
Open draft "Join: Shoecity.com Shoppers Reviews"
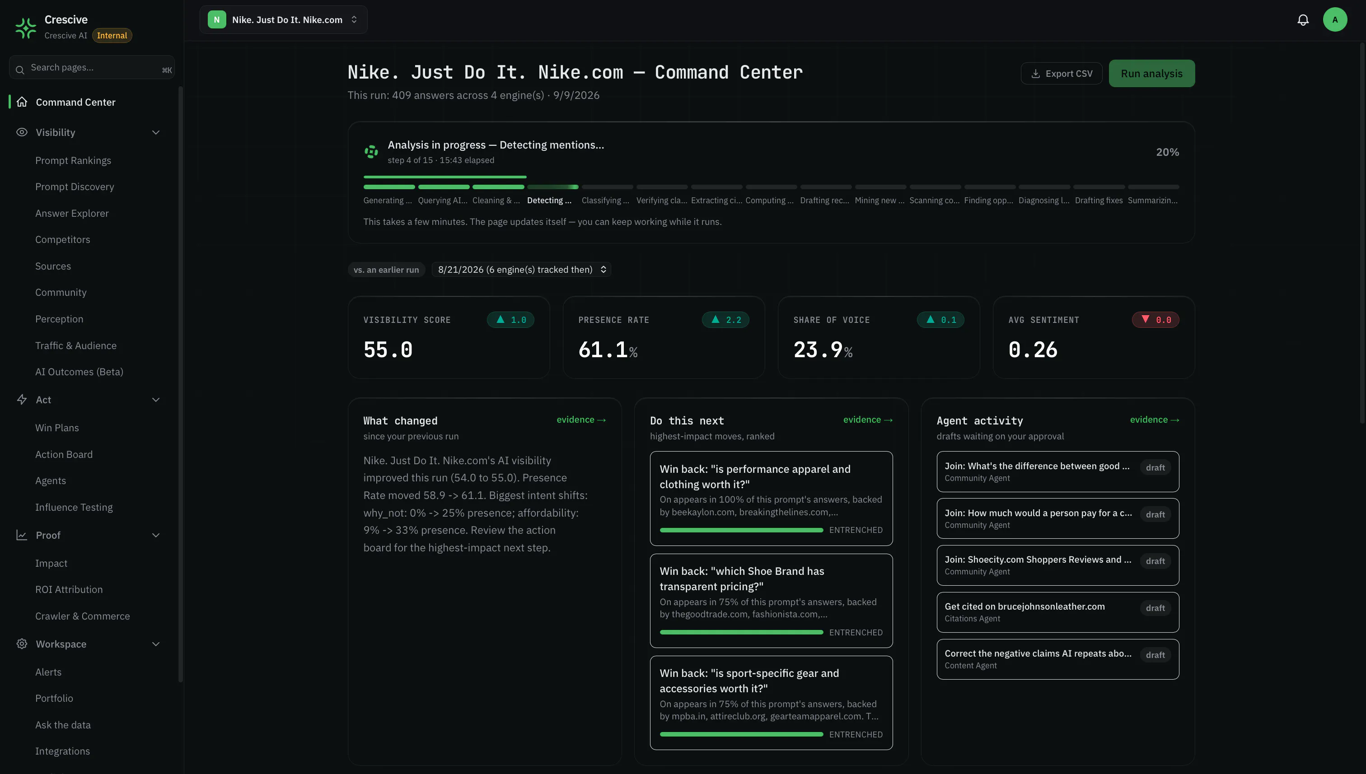coord(1057,565)
